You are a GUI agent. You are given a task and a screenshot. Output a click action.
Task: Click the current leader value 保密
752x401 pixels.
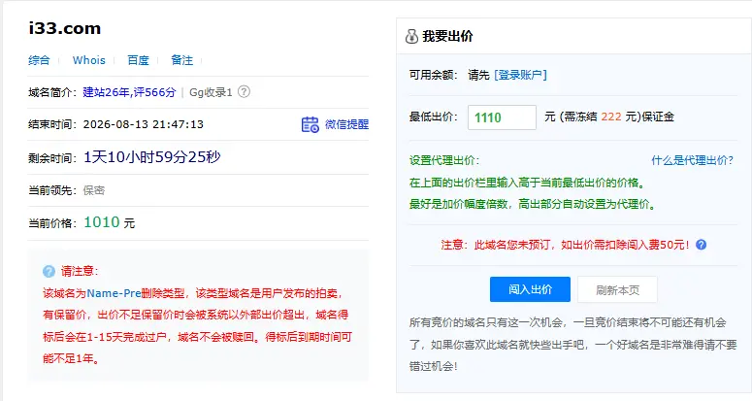tap(94, 190)
